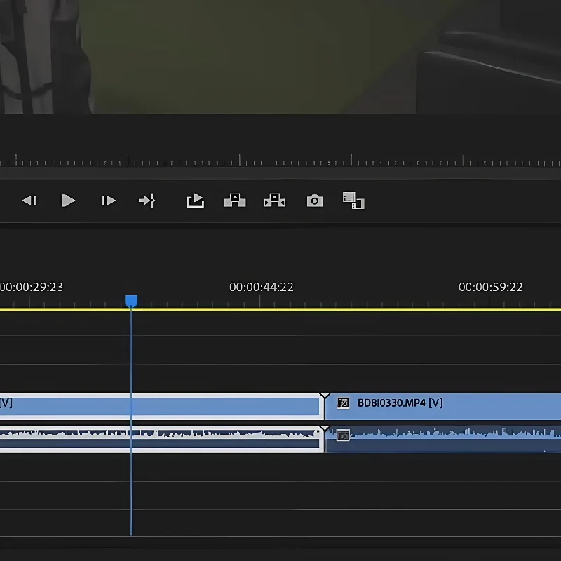Export a frame with the camera icon

(x=315, y=201)
